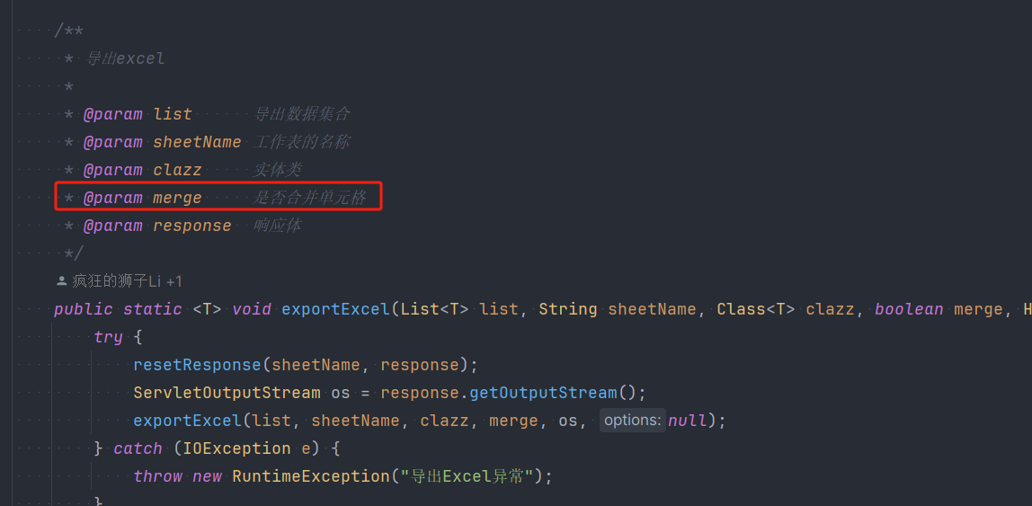Screen dimensions: 1032x506
Task: Click IOException in the catch clause
Action: (237, 448)
